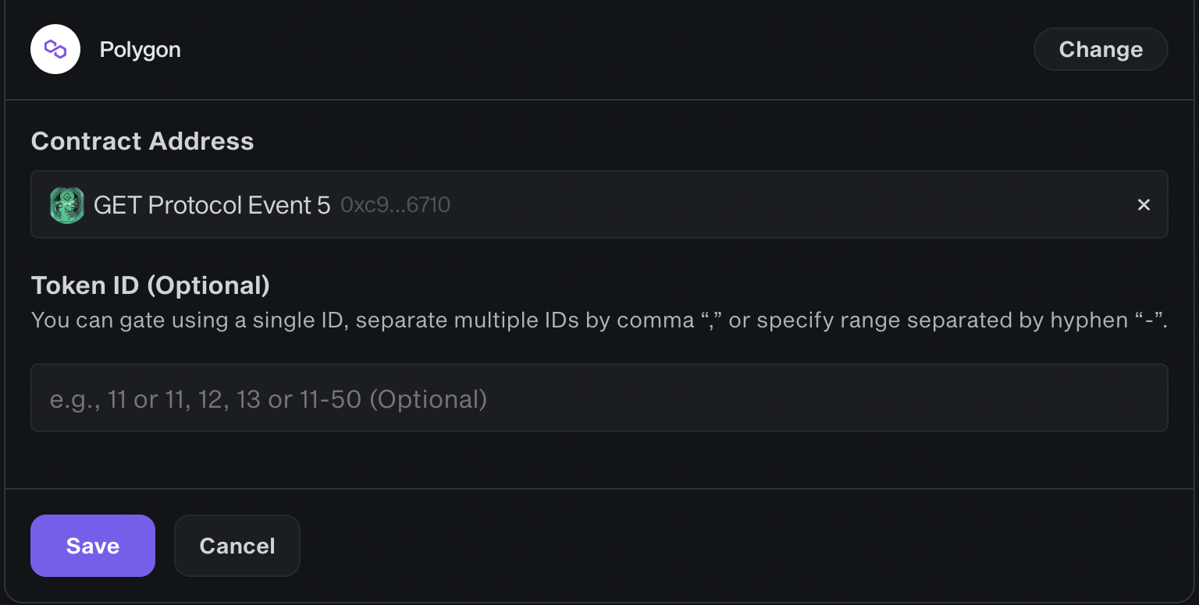1199x605 pixels.
Task: Click the Polygon network logo icon
Action: [x=55, y=49]
